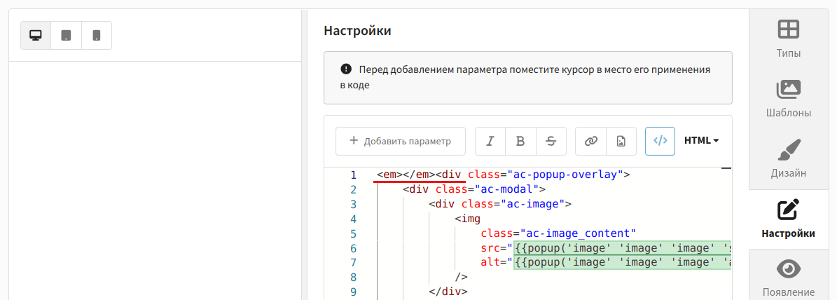Switch to mobile phone preview mode

click(97, 36)
